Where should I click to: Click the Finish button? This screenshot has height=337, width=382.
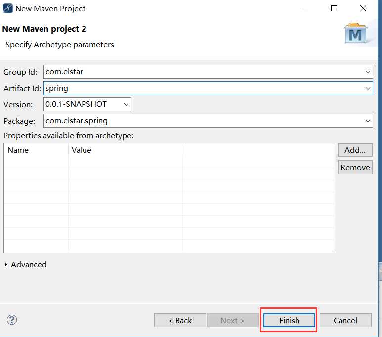tap(289, 320)
